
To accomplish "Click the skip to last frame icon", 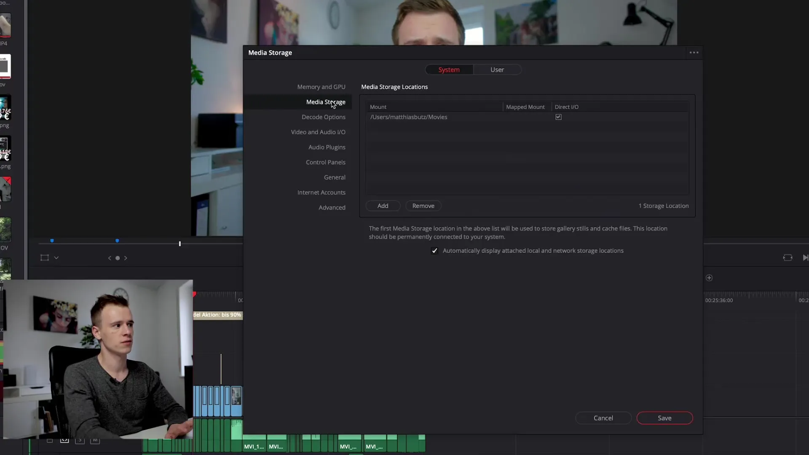I will tap(805, 258).
